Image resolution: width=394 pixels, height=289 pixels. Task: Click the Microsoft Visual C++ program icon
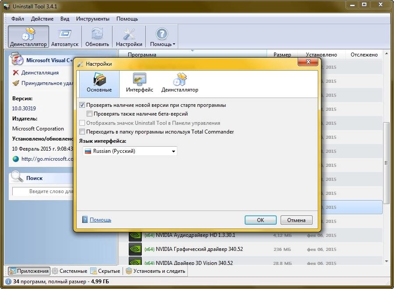tap(17, 59)
